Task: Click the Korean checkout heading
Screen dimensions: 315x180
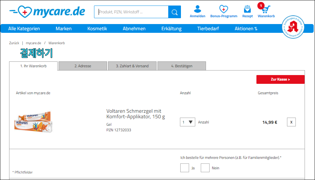Action: [36, 53]
